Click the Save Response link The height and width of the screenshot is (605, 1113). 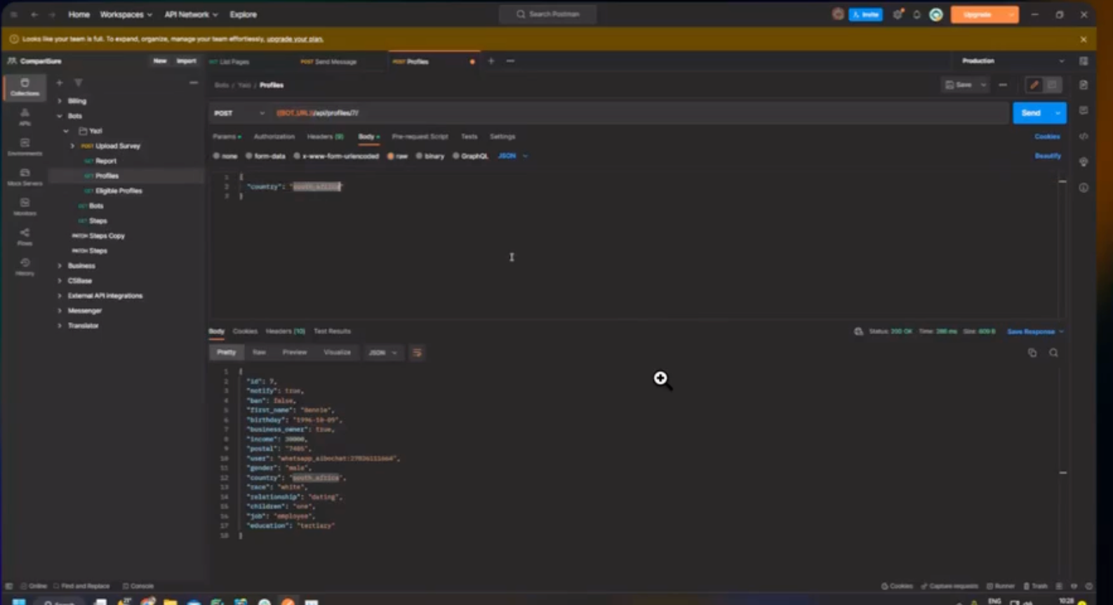(x=1031, y=331)
